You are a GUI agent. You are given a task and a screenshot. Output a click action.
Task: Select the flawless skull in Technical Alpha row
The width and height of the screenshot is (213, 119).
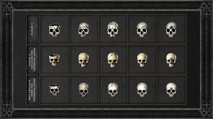pos(142,60)
